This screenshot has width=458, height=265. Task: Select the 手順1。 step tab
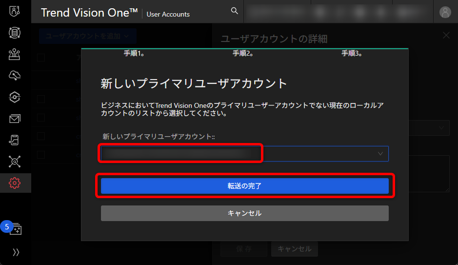(x=134, y=53)
